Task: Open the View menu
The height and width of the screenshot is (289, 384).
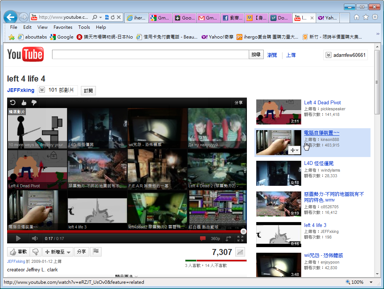Action: click(42, 27)
